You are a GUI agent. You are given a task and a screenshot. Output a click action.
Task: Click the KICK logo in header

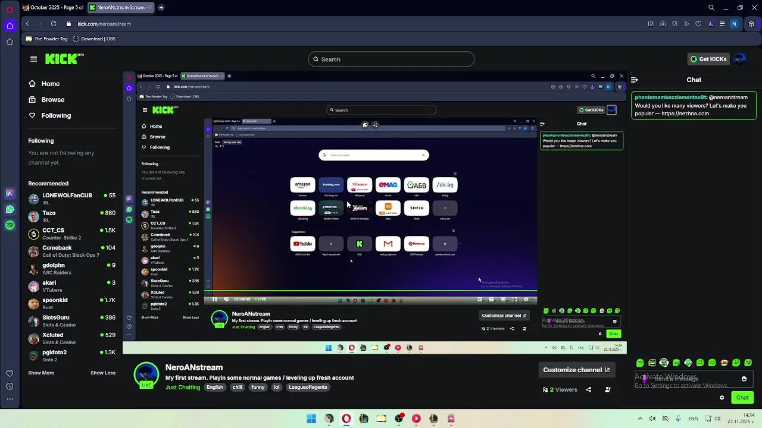(64, 59)
